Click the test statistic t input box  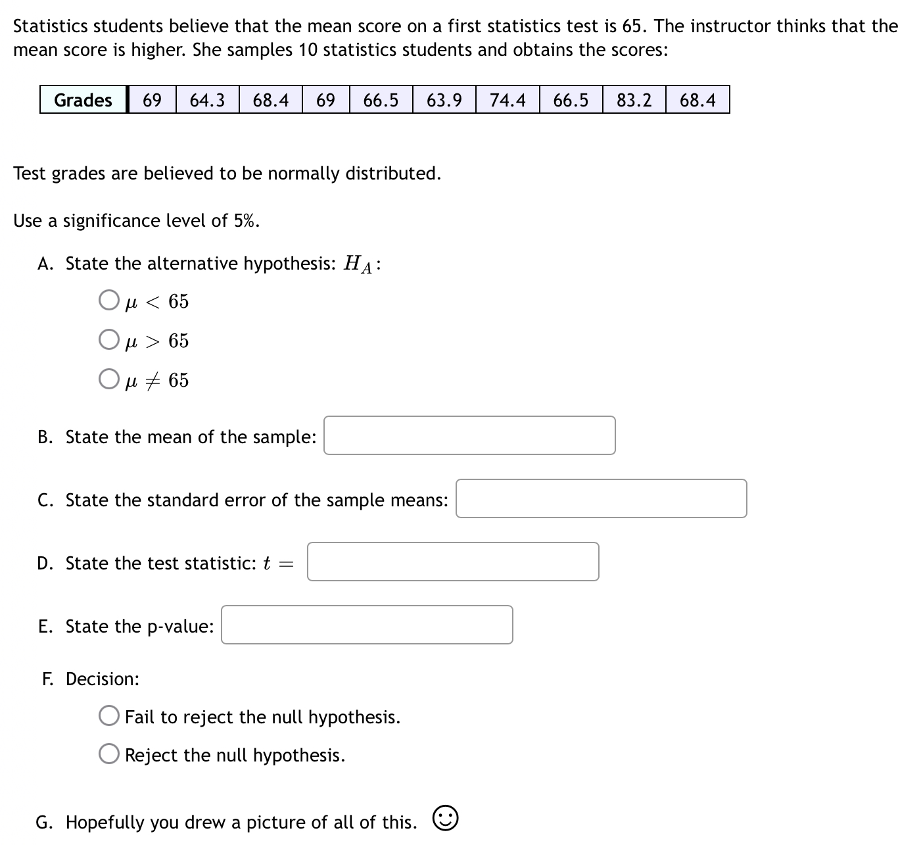[x=452, y=562]
